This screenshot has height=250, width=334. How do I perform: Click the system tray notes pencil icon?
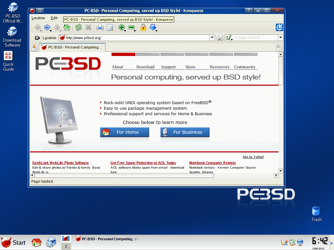coord(292,242)
